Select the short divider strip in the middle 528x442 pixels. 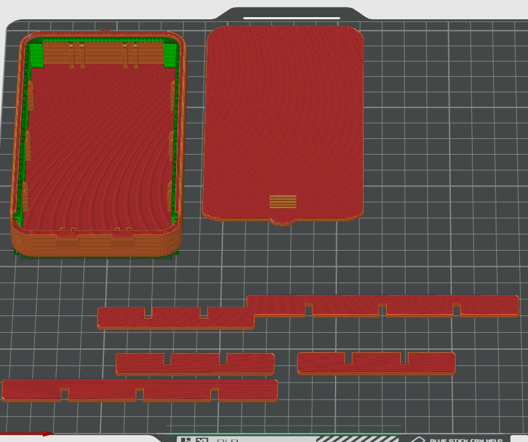tap(195, 364)
